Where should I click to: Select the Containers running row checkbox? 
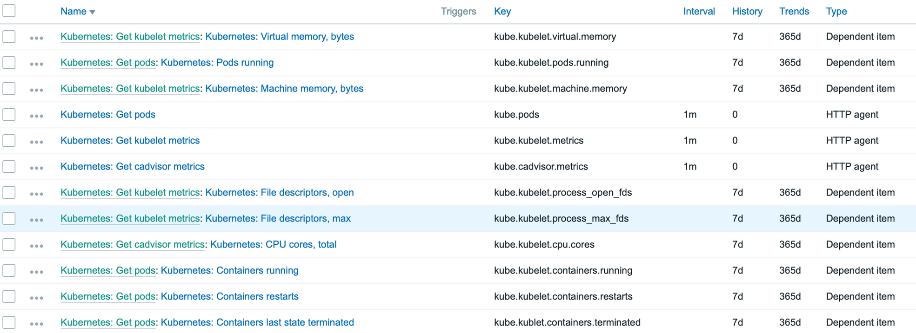9,271
